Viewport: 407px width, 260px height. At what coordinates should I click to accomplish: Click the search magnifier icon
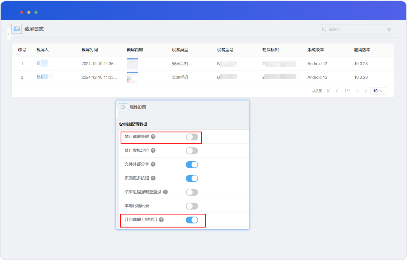point(324,29)
